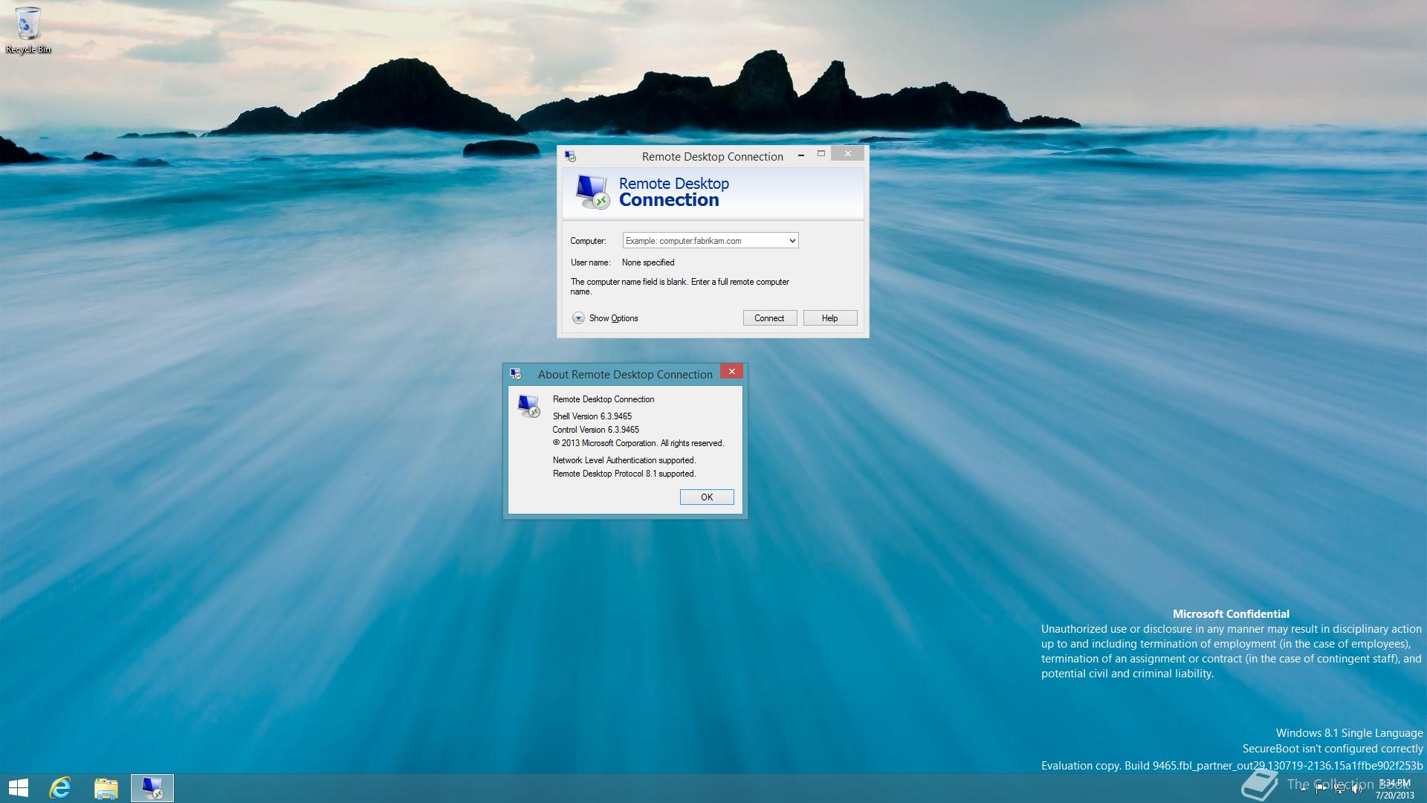Click the Connect button

coord(770,318)
